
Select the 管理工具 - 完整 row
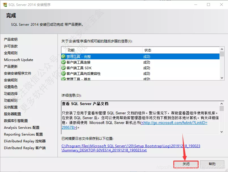(140, 56)
